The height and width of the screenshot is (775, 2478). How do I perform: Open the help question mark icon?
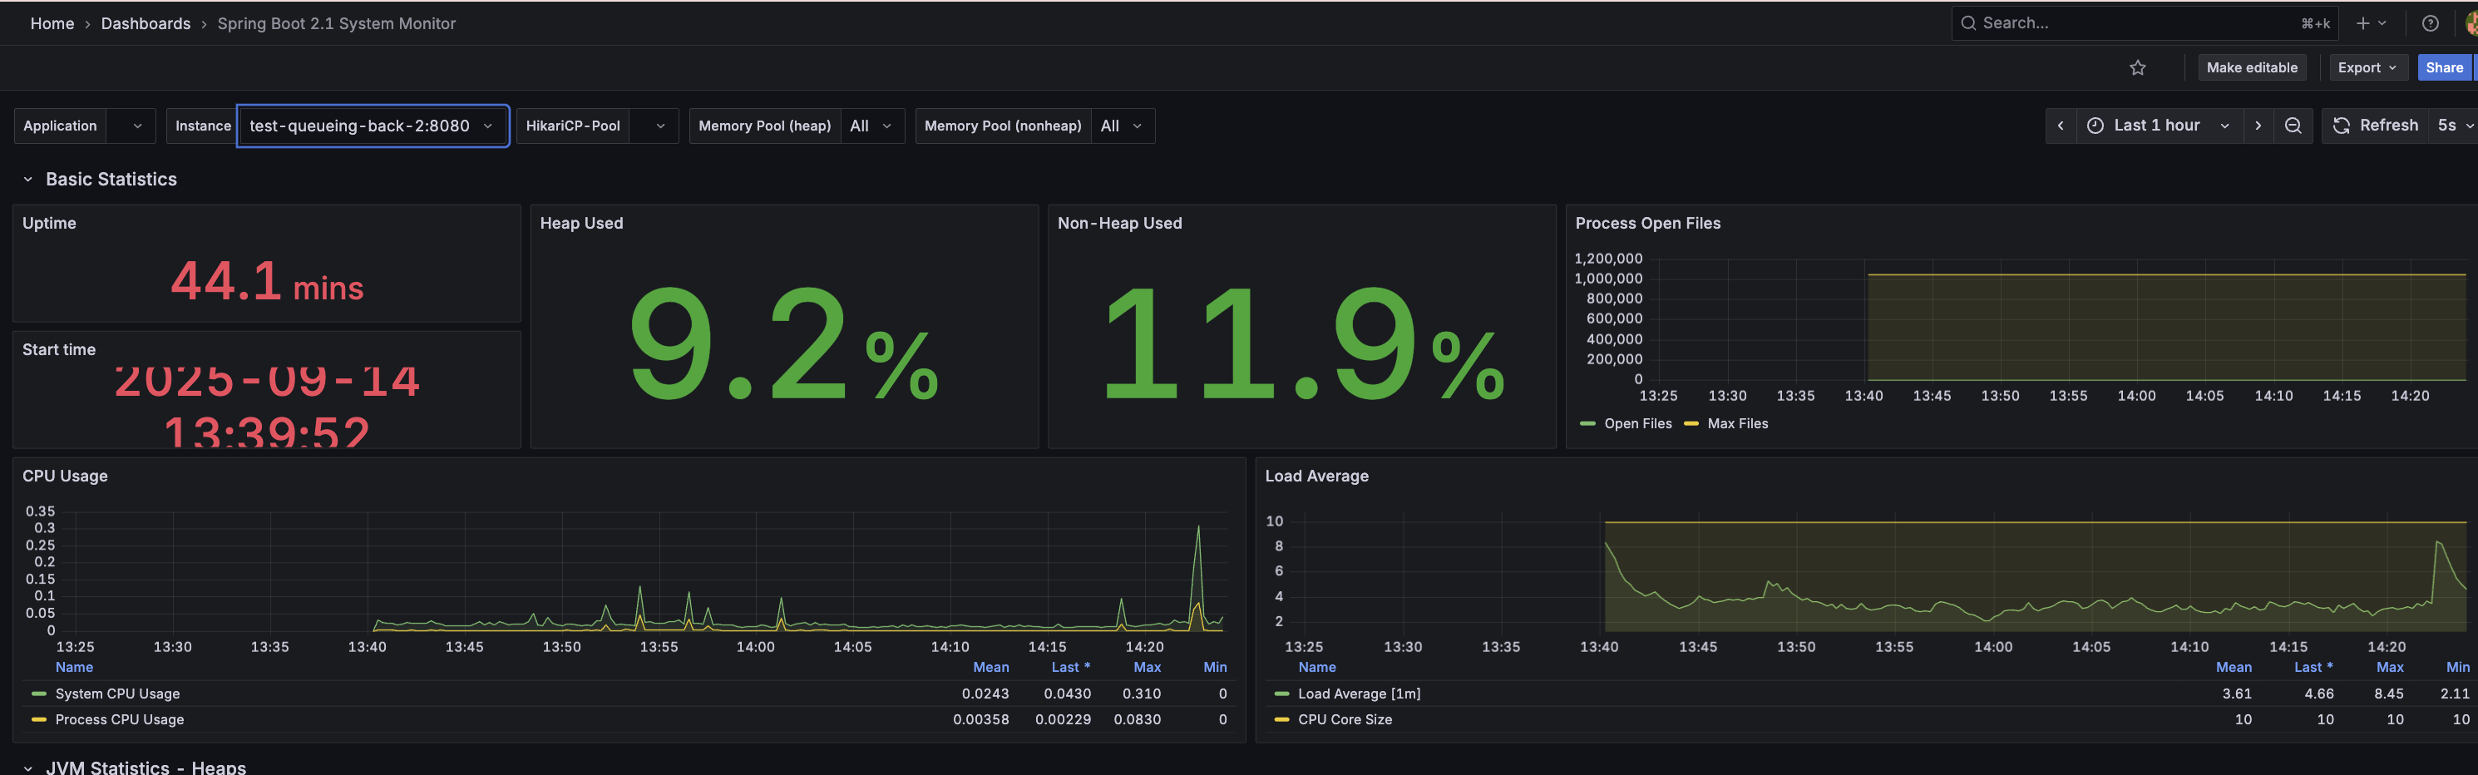point(2430,23)
